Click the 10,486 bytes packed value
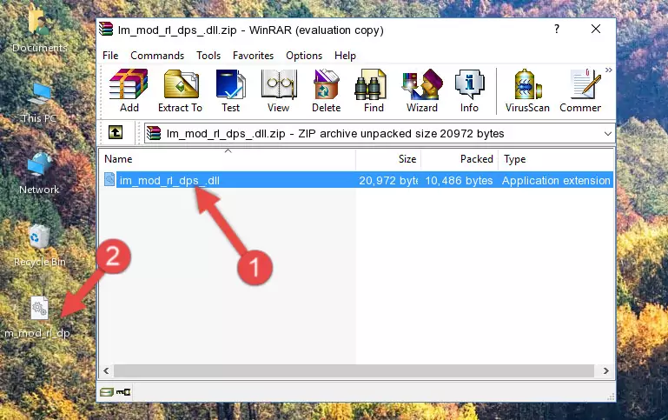 [x=459, y=180]
